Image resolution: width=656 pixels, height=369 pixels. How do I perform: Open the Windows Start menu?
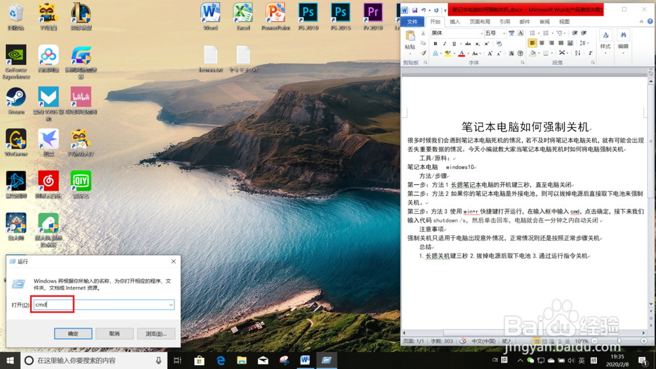pyautogui.click(x=10, y=360)
